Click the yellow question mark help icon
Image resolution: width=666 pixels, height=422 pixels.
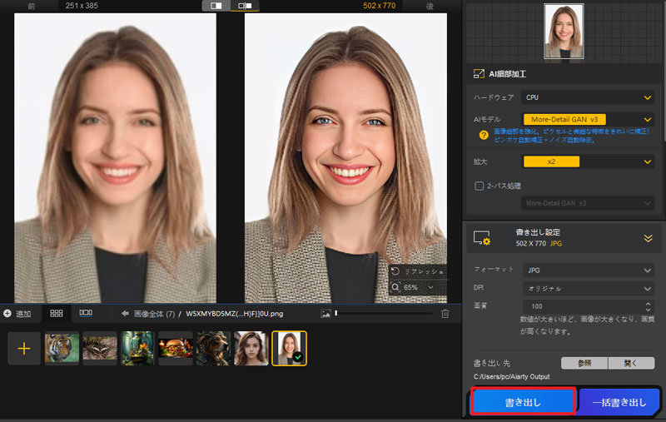click(483, 135)
